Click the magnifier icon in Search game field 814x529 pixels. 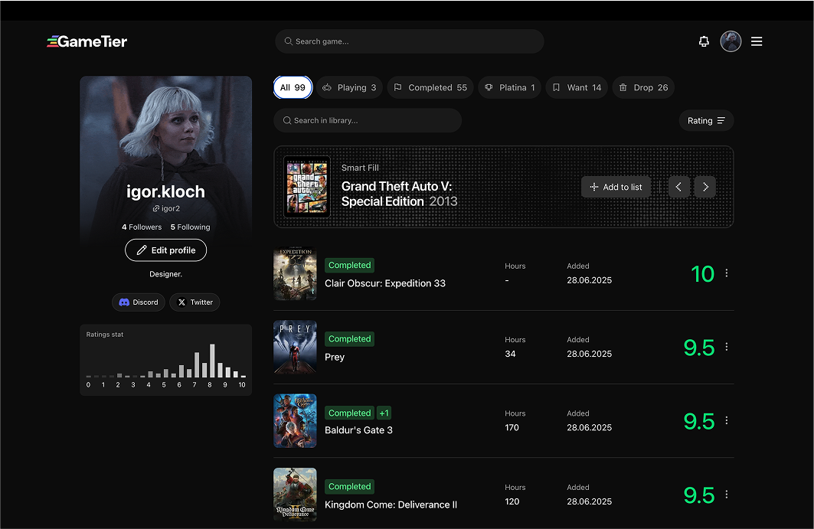(x=289, y=41)
